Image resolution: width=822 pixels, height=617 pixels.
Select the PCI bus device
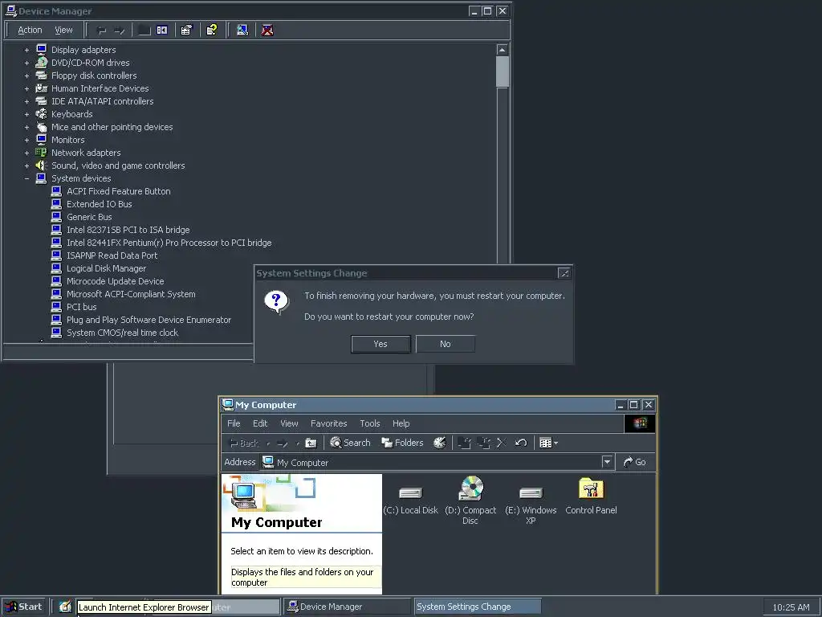(81, 307)
